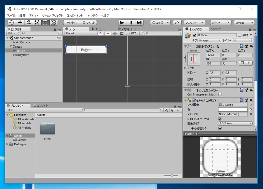This screenshot has height=189, width=263.
Task: Open the Layout dropdown
Action: [x=244, y=23]
